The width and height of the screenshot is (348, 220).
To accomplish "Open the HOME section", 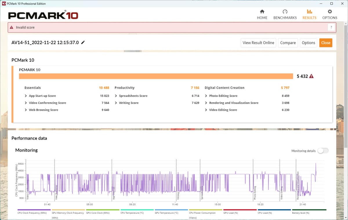I will pos(262,14).
